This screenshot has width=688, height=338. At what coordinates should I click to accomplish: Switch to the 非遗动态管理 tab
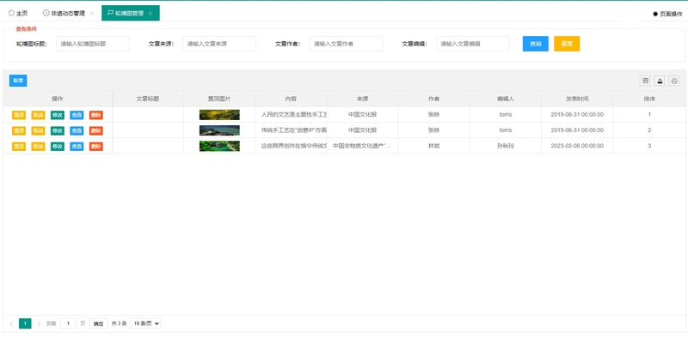tap(64, 13)
